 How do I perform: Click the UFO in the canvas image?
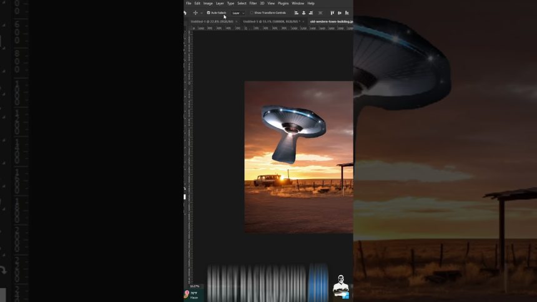pos(293,134)
